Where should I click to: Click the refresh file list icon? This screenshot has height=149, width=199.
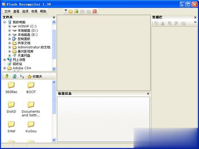click(x=14, y=76)
